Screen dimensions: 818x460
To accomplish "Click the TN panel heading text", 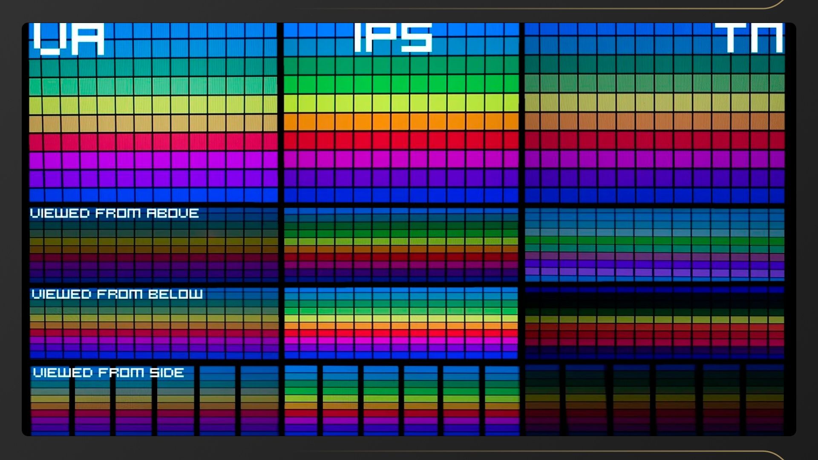I will 749,38.
